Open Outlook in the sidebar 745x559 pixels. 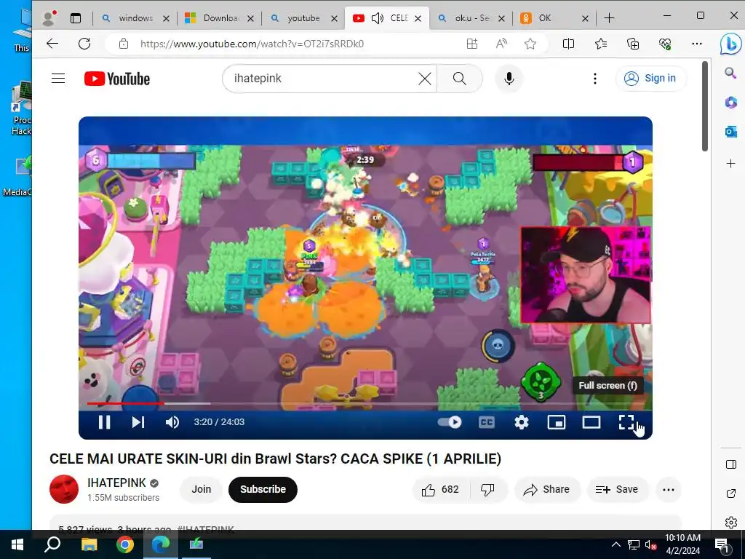pyautogui.click(x=730, y=132)
